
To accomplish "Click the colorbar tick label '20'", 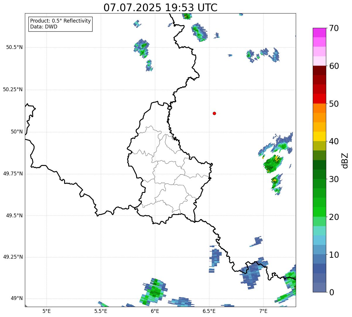I will 334,217.
